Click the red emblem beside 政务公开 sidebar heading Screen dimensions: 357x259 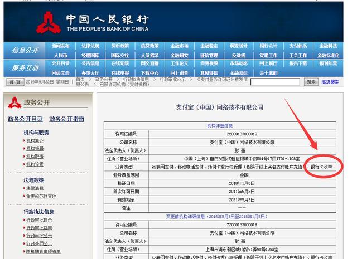(13, 102)
